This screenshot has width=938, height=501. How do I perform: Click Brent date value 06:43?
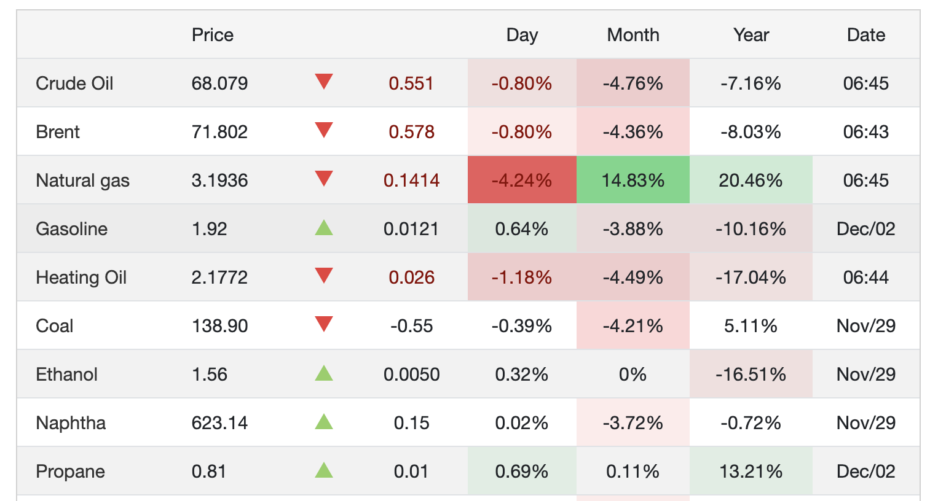tap(866, 131)
